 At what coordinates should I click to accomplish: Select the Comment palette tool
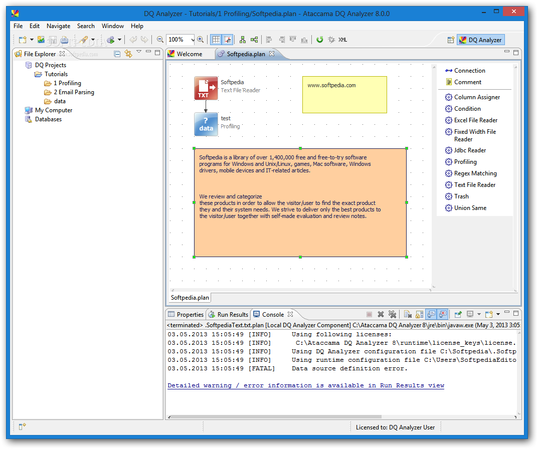[x=464, y=82]
